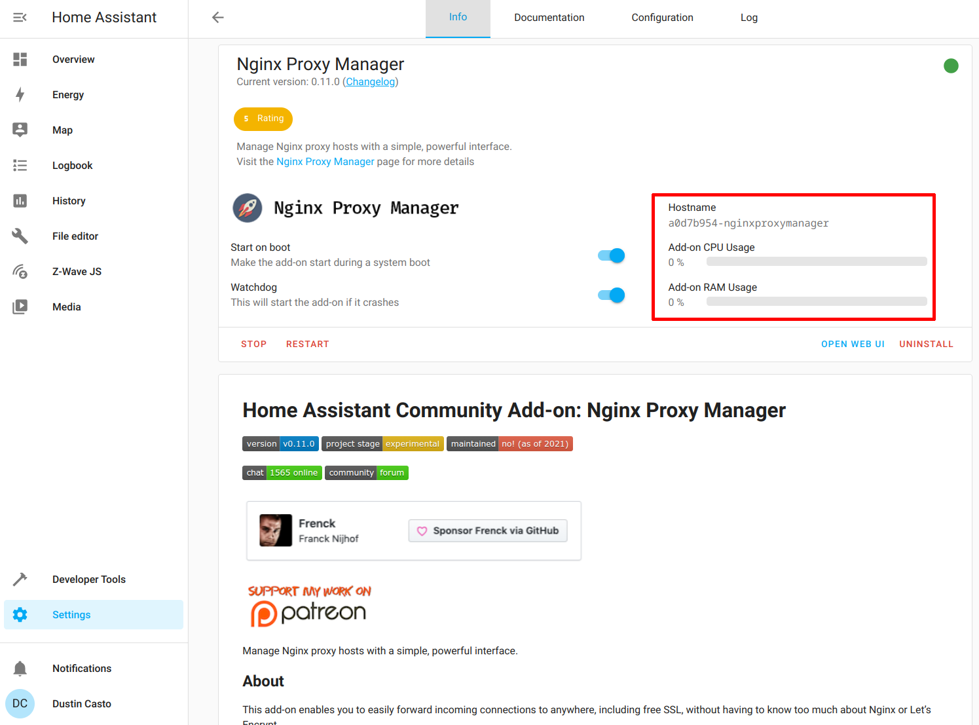Collapse the sidebar with the hamburger icon
The width and height of the screenshot is (979, 725).
click(20, 18)
